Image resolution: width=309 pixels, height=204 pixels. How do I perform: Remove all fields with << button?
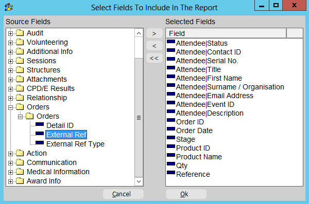point(154,58)
